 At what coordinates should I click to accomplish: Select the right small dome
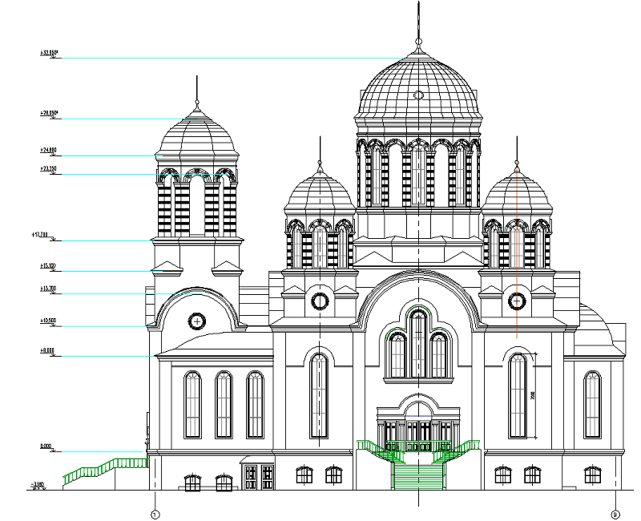tap(517, 195)
